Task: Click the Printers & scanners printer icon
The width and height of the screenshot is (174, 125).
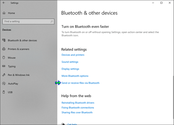Action: point(4,49)
